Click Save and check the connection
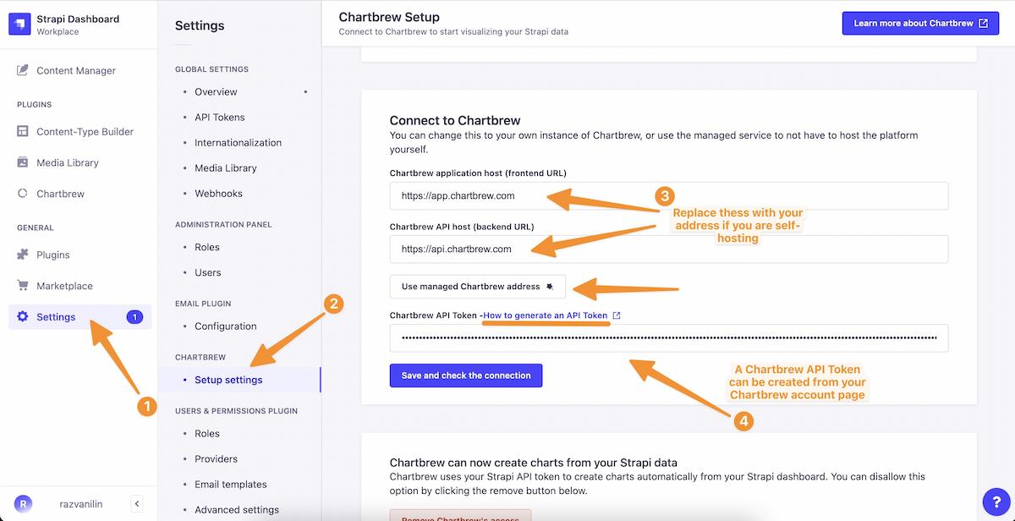Screen dimensions: 1015x521 coord(466,376)
